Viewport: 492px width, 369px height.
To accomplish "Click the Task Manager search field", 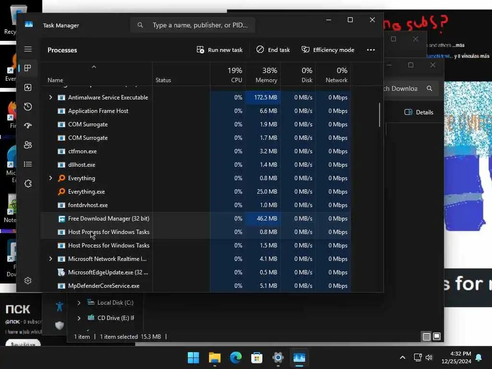I will pos(193,25).
